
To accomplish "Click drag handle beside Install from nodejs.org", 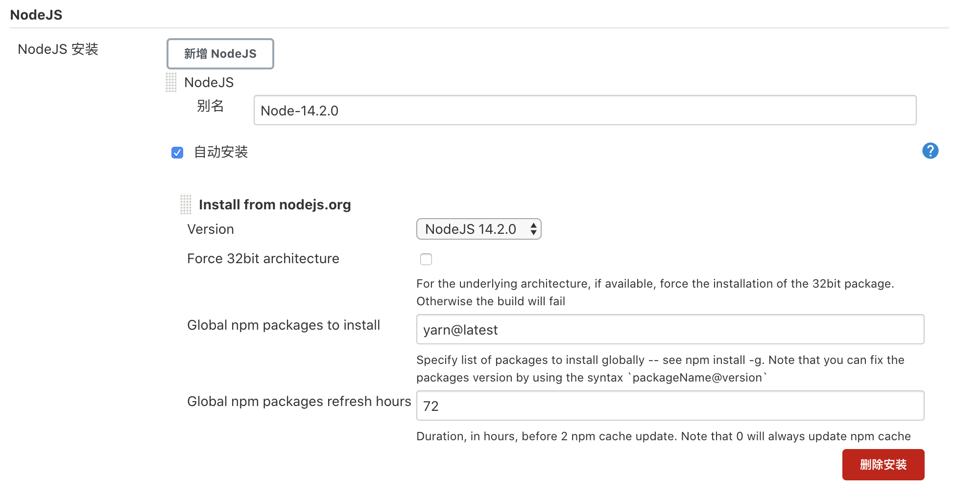I will tap(186, 204).
